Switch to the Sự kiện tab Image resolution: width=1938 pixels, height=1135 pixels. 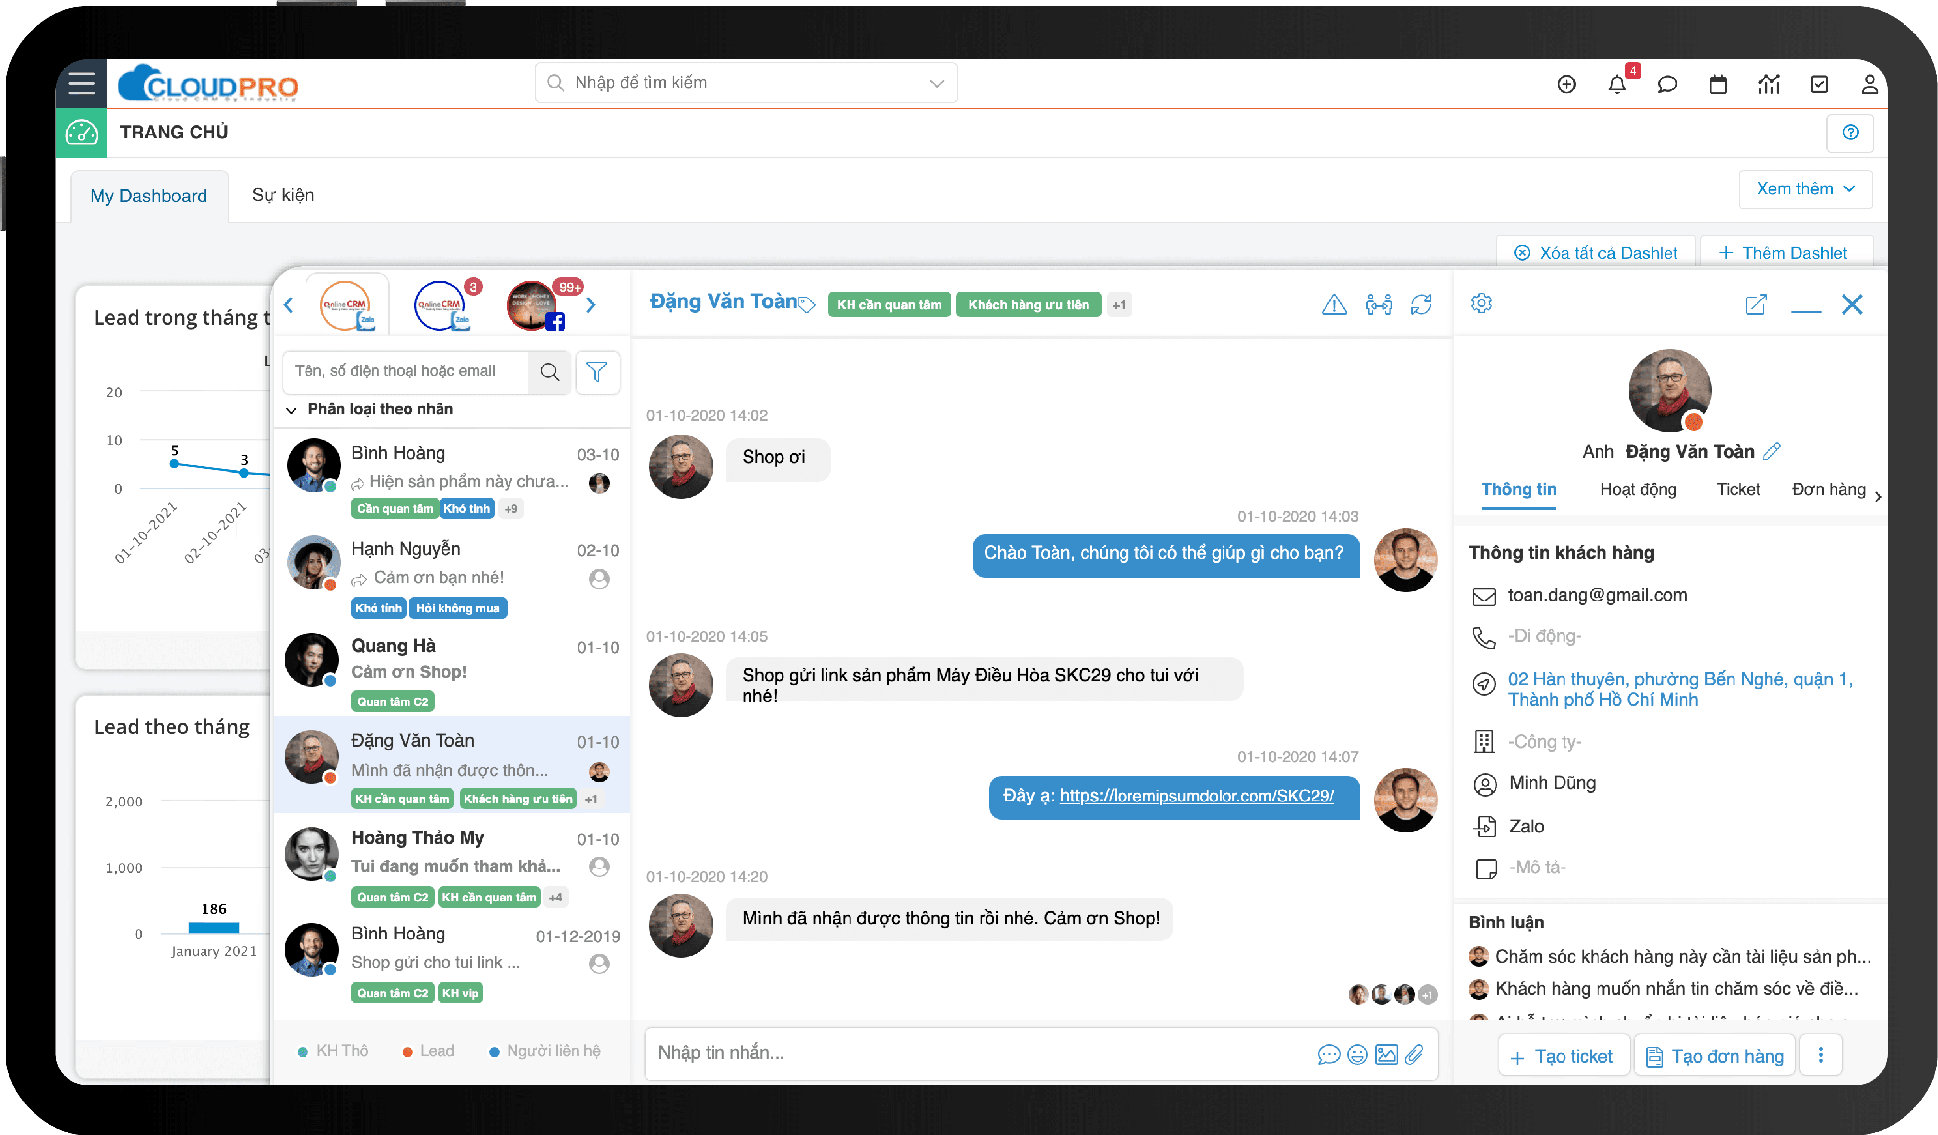[283, 195]
